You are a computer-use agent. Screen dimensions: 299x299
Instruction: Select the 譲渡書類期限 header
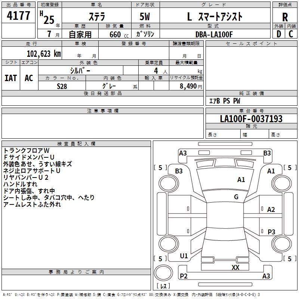tap(186, 43)
